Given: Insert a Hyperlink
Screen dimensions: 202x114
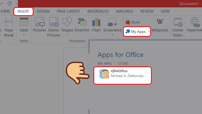Looking at the screenshot, I should 194,25.
